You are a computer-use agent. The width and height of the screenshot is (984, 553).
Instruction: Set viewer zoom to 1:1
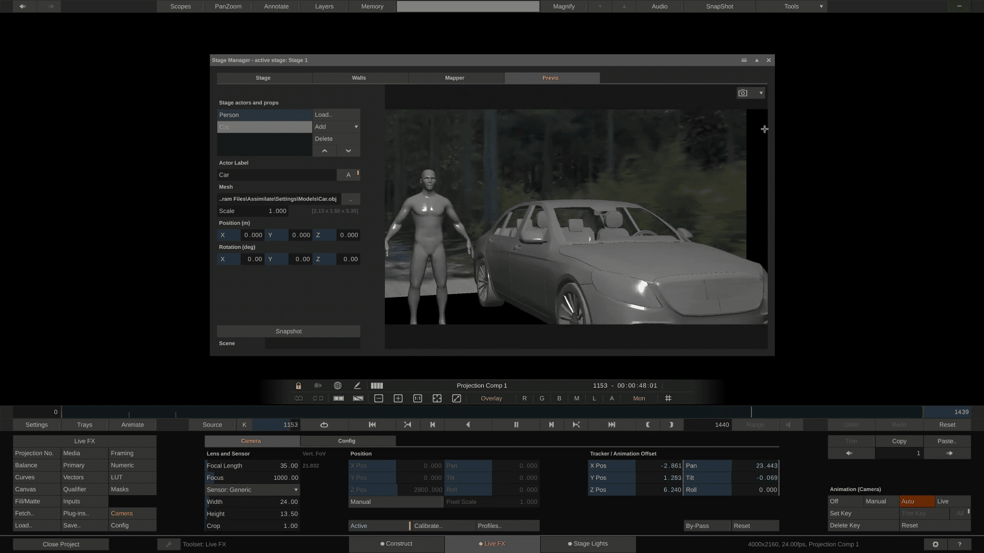[x=418, y=398]
